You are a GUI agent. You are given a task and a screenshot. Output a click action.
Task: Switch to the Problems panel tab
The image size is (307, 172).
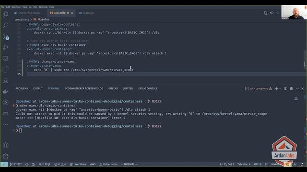22,88
